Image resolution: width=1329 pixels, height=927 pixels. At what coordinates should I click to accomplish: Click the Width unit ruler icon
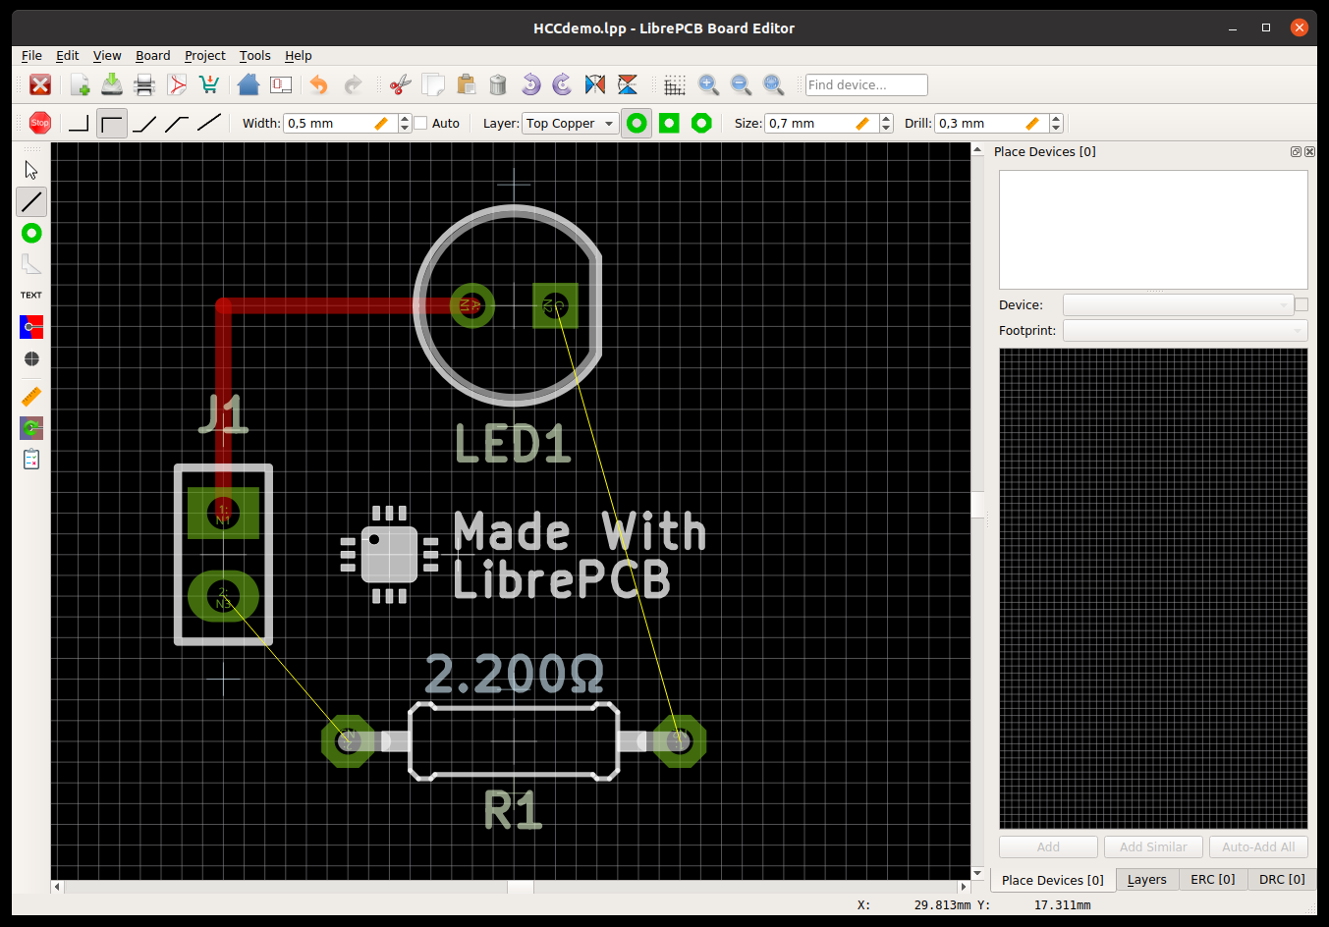click(x=382, y=123)
